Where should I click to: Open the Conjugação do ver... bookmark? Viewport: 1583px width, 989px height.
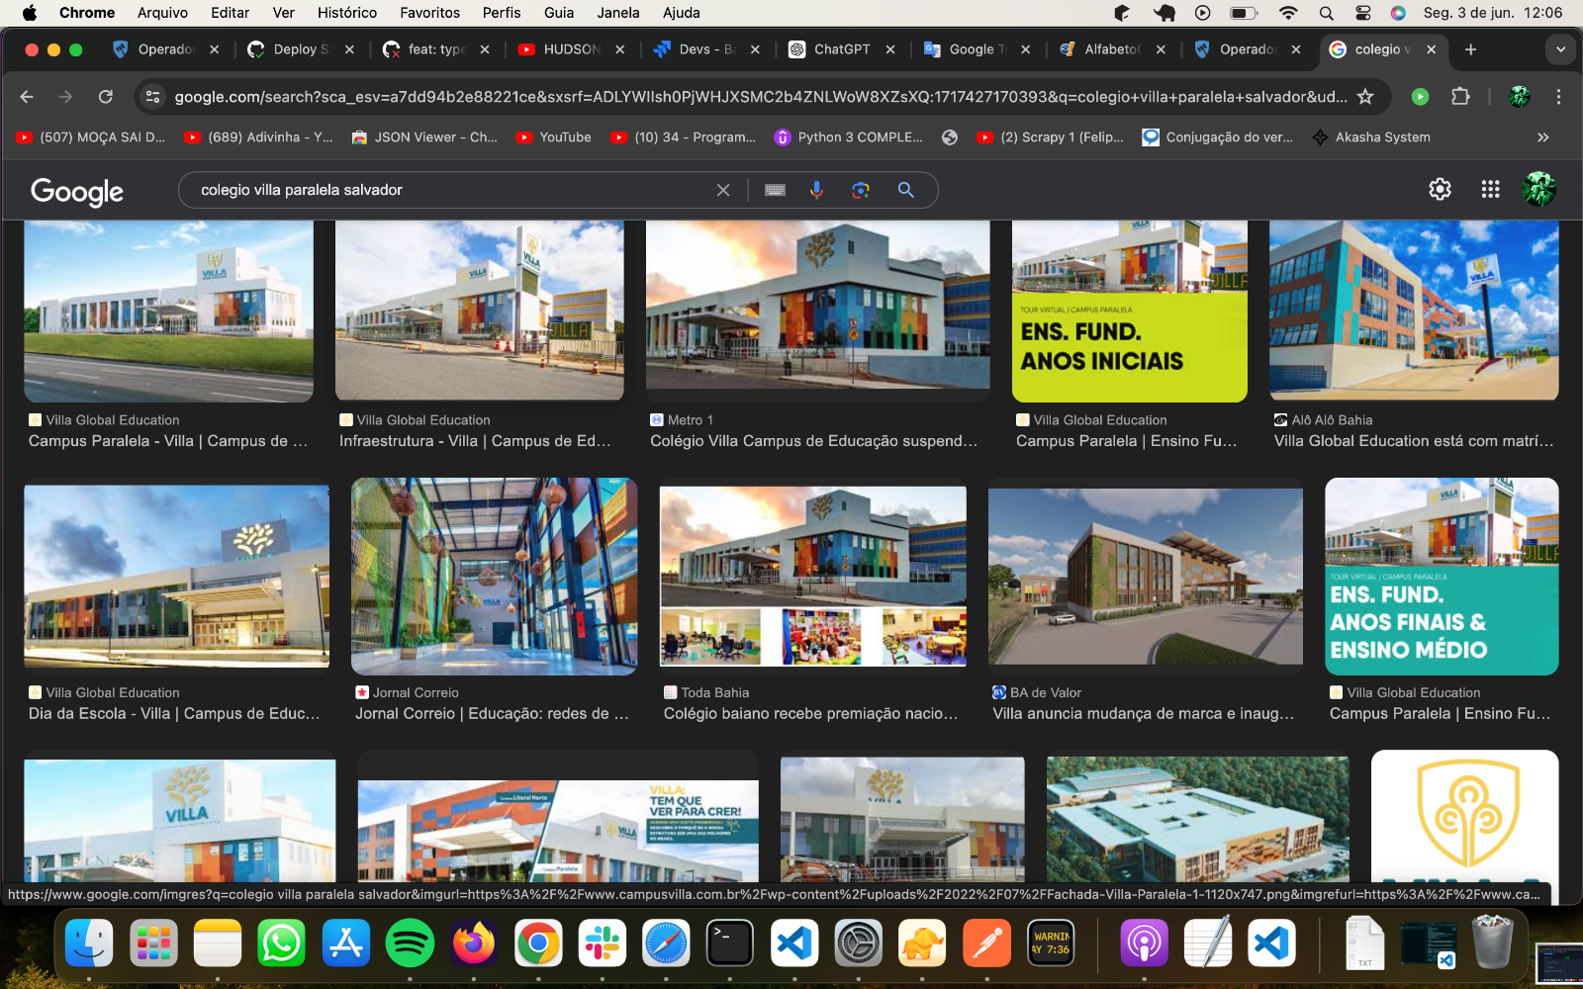coord(1218,137)
